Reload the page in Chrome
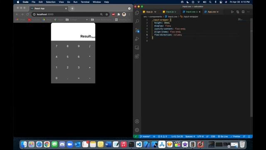 [x=28, y=15]
